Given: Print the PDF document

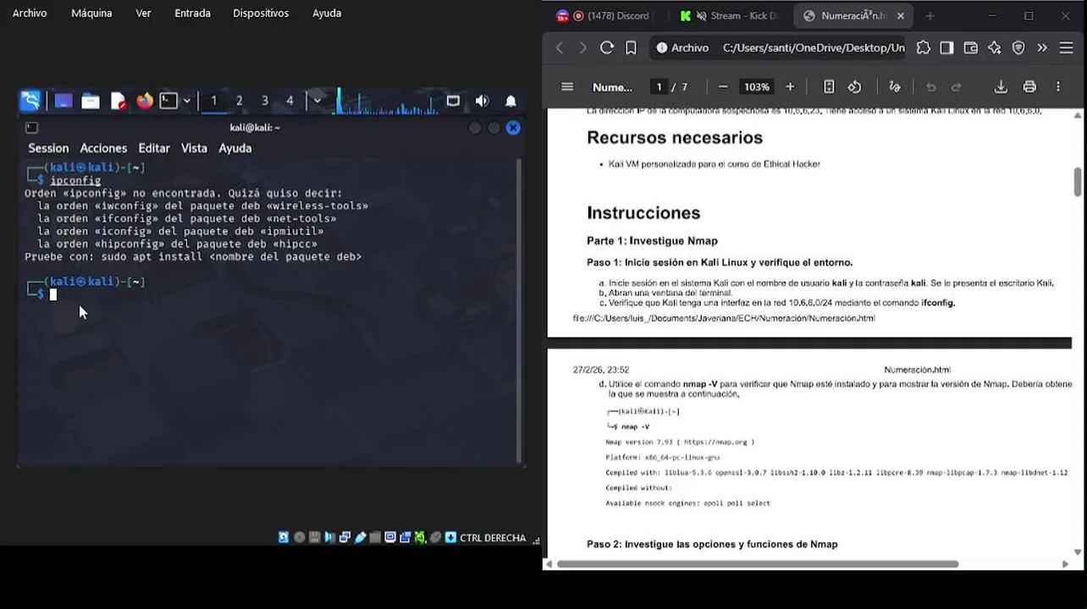Looking at the screenshot, I should pyautogui.click(x=1029, y=86).
